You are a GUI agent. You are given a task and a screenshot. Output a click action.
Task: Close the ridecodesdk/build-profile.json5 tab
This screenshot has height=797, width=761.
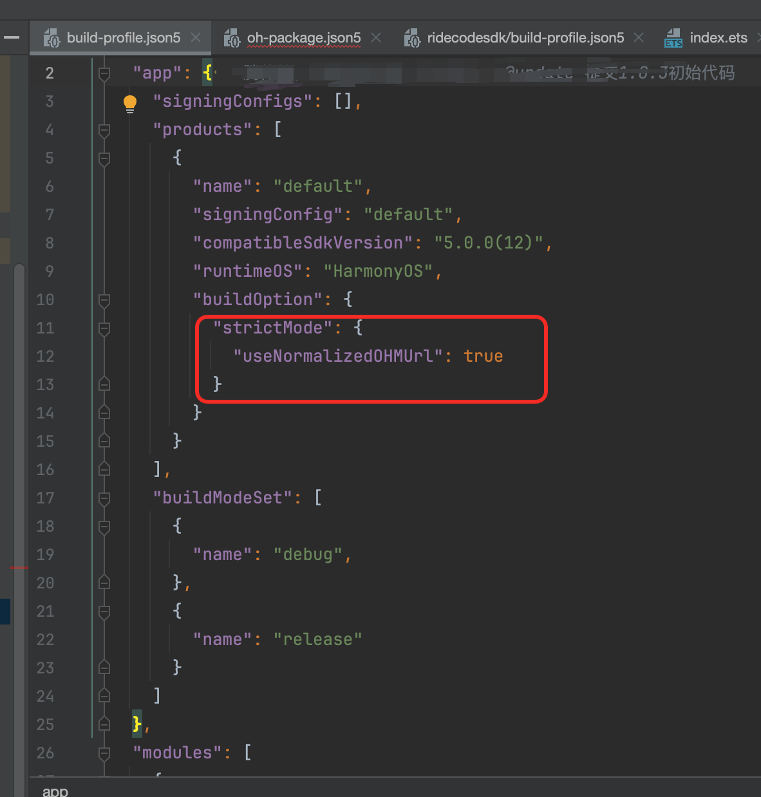pyautogui.click(x=639, y=38)
